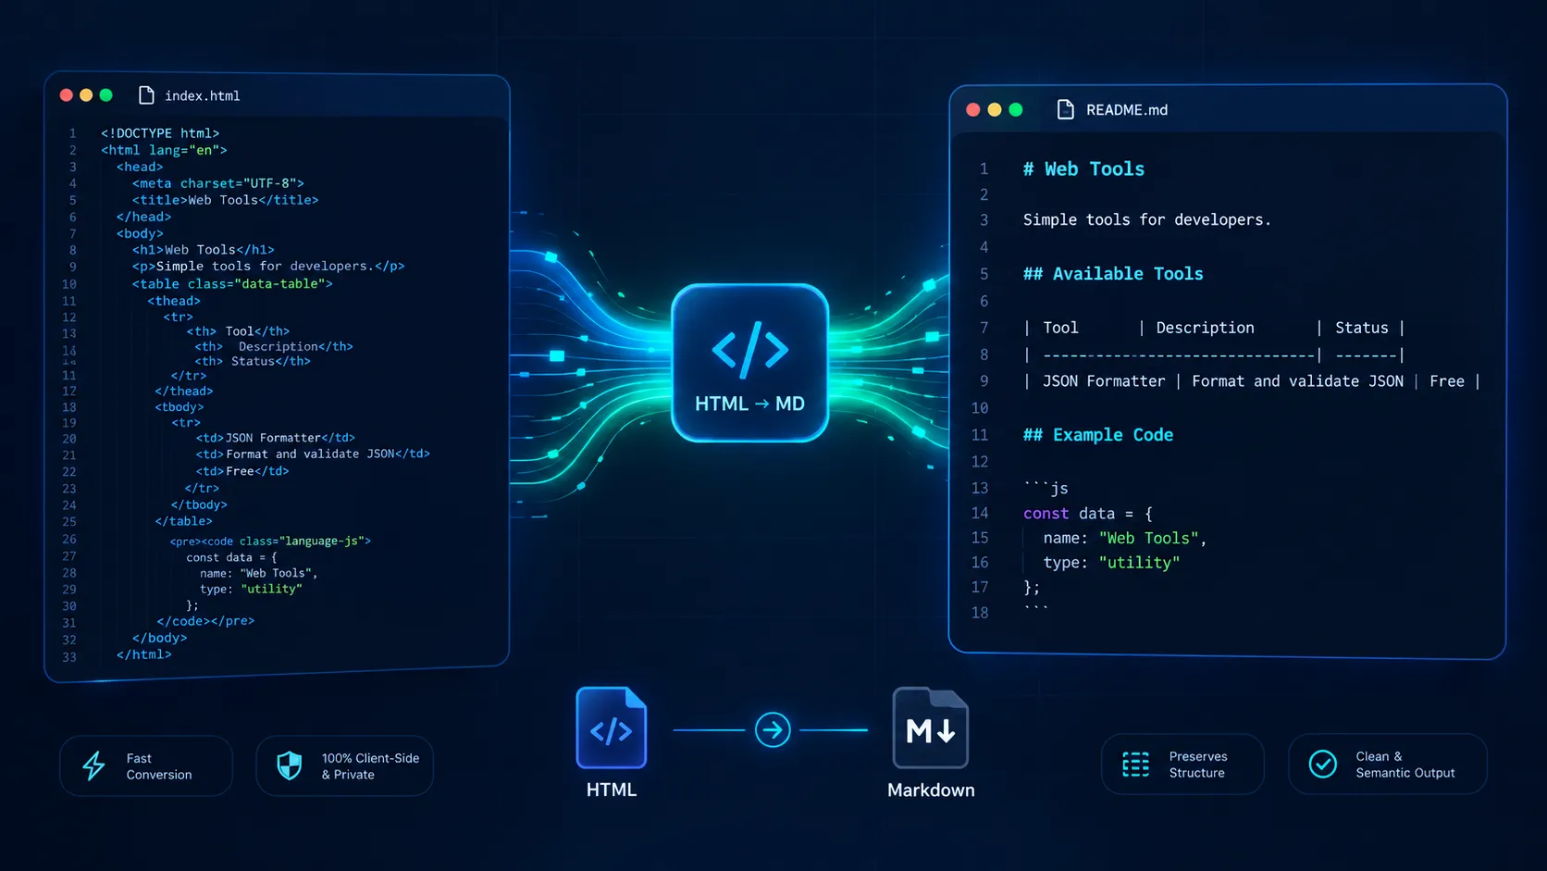Click the Preserves Structure badge label

(x=1198, y=765)
